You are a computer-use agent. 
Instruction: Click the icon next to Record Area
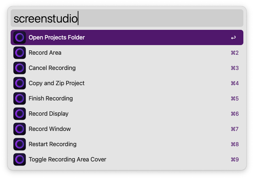coord(20,53)
